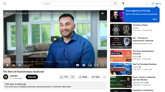Open the hamburger guide menu
165x92 pixels.
[5, 4]
